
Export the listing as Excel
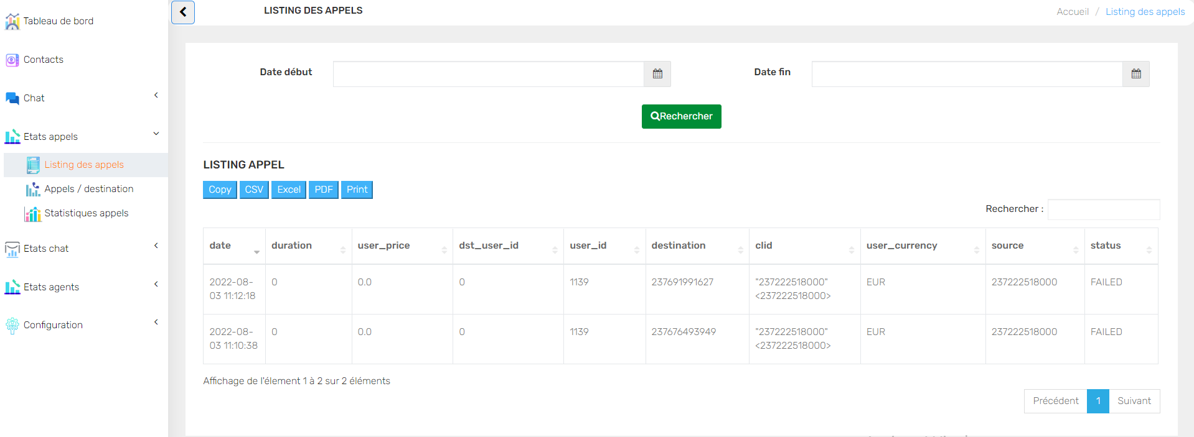[289, 190]
